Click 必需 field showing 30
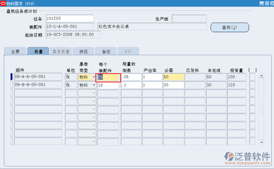 173,85
